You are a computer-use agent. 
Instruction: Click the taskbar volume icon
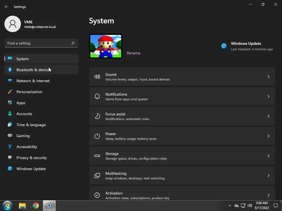click(250, 206)
